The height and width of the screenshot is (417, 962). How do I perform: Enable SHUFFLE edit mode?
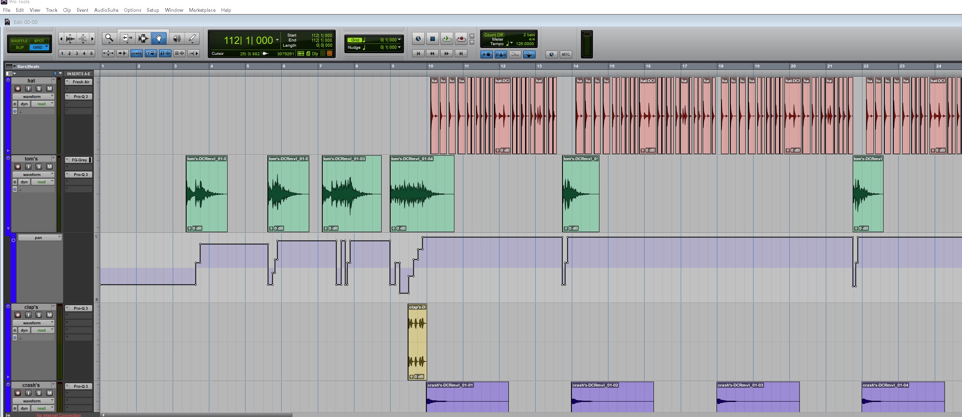19,41
